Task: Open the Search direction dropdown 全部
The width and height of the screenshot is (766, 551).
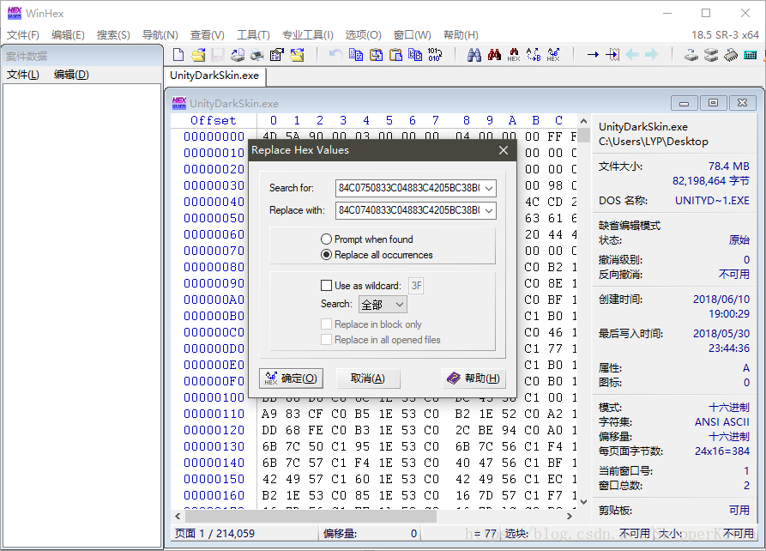Action: (x=383, y=305)
